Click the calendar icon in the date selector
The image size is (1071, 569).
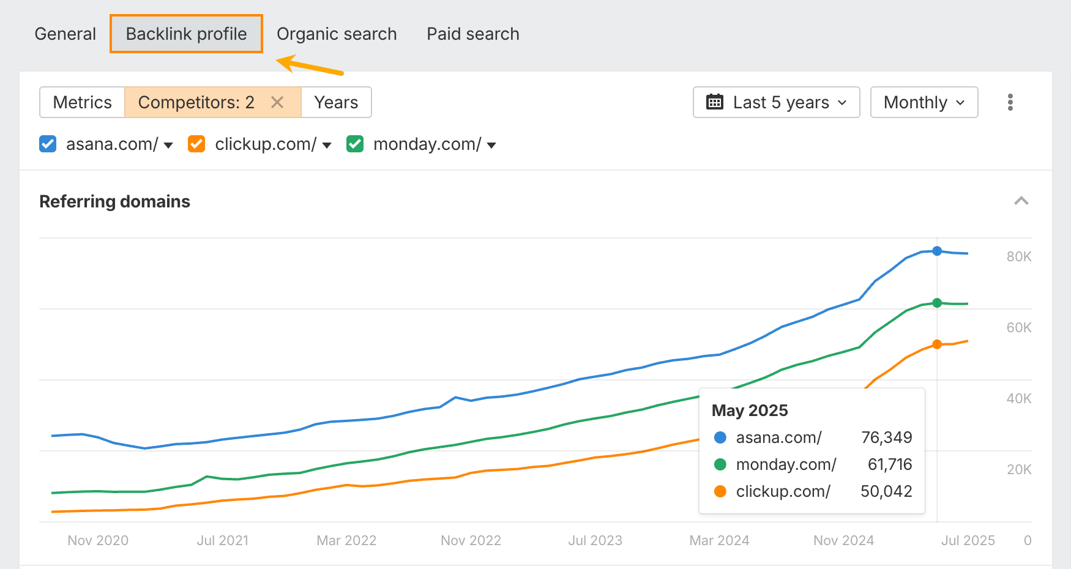tap(715, 102)
